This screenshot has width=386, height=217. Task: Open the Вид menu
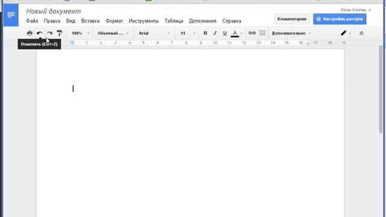pos(71,21)
